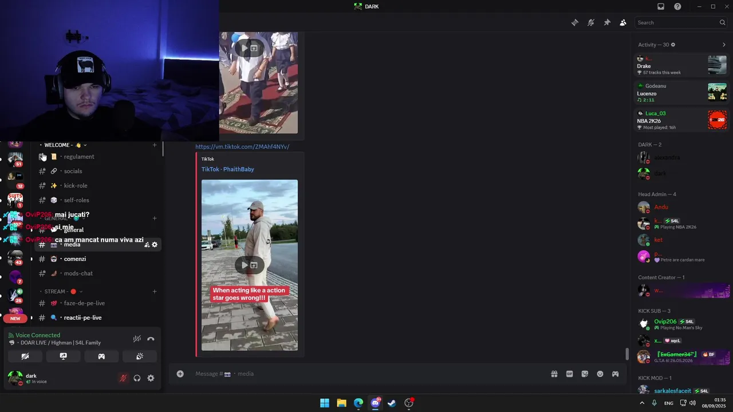Open Luca_03 NBA 2K26 activity card

click(681, 120)
